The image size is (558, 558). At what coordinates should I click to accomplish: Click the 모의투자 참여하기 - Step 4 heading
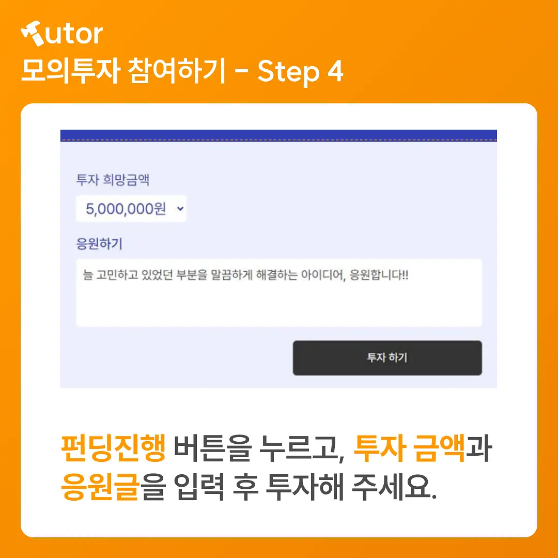point(182,71)
